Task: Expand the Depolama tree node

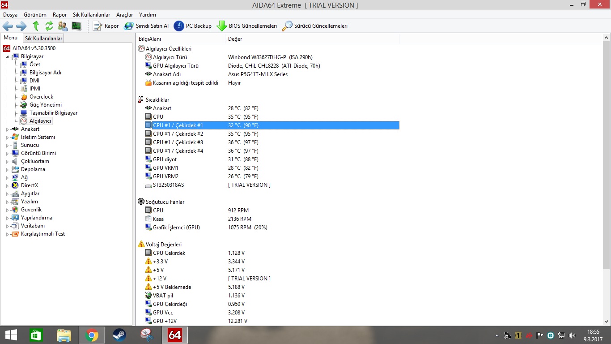Action: pyautogui.click(x=7, y=170)
